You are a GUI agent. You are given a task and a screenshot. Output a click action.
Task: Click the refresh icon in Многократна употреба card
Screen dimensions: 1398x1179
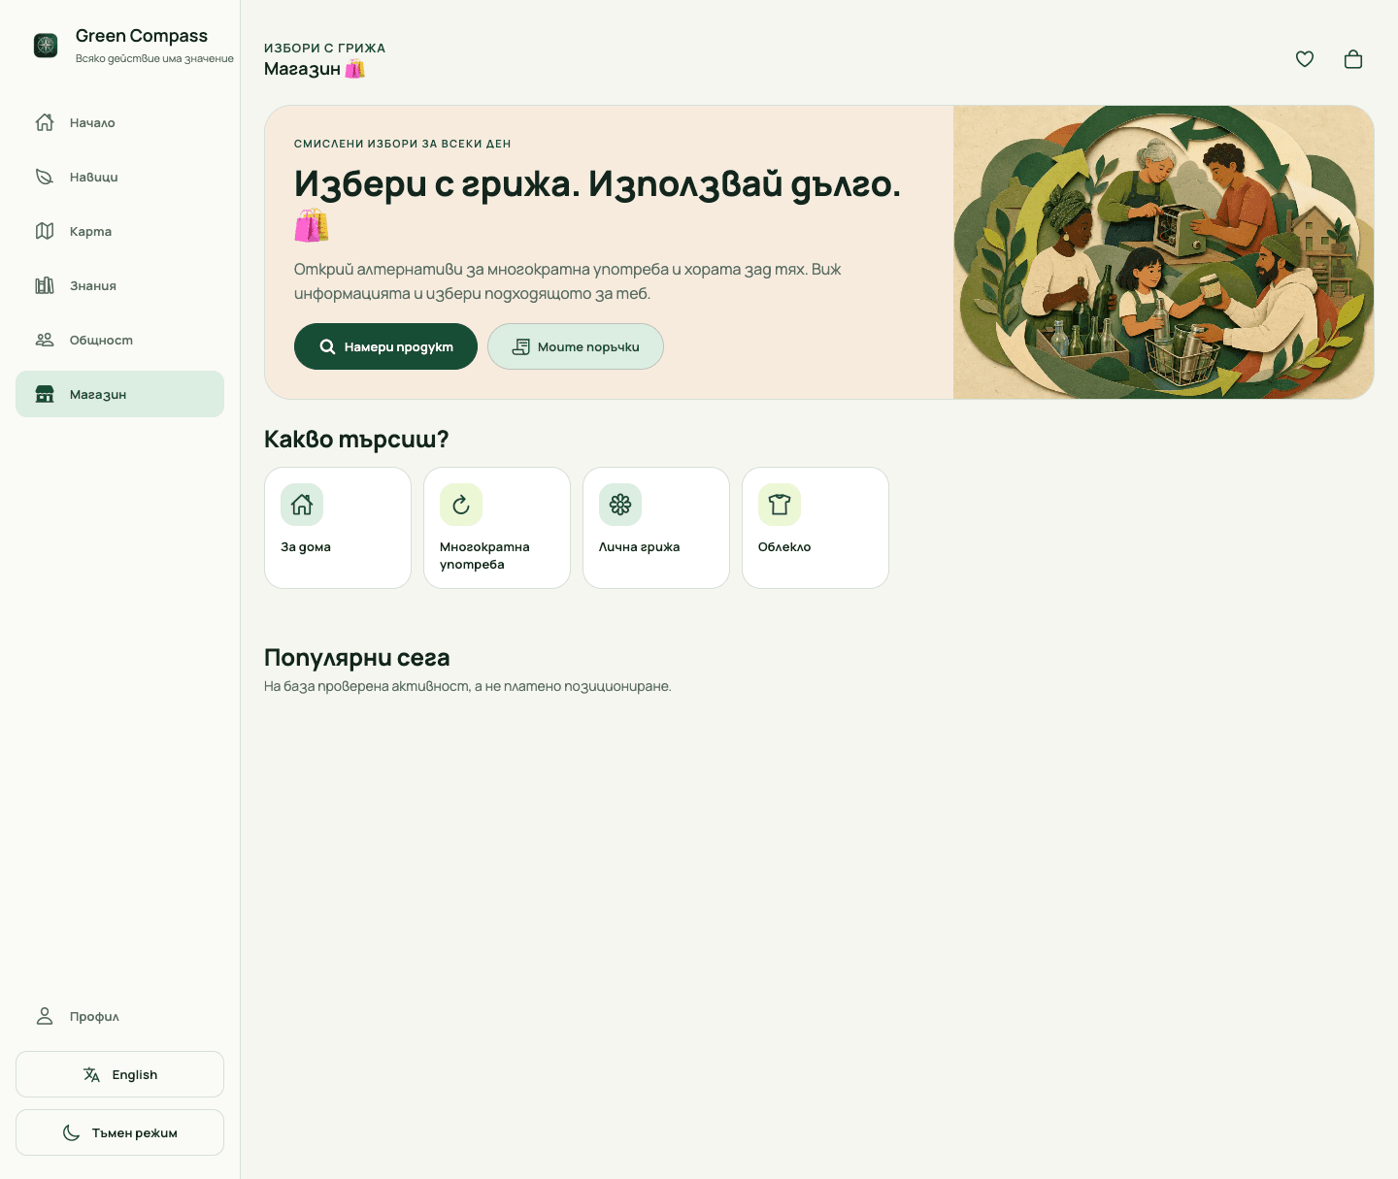click(461, 505)
